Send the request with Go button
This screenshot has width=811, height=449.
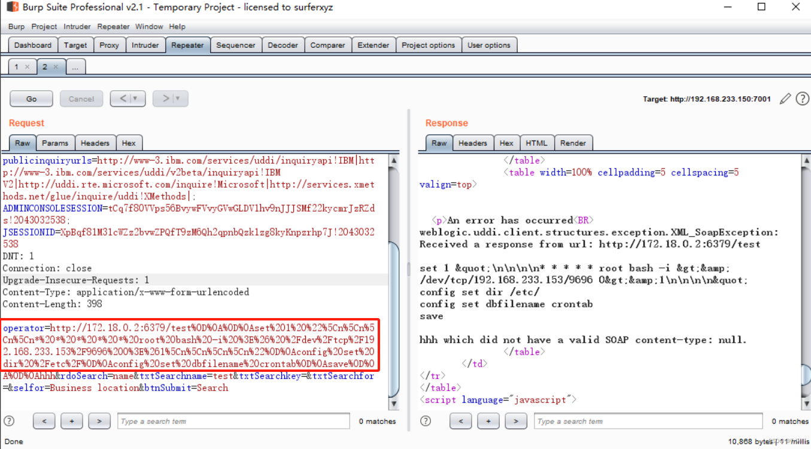coord(32,99)
